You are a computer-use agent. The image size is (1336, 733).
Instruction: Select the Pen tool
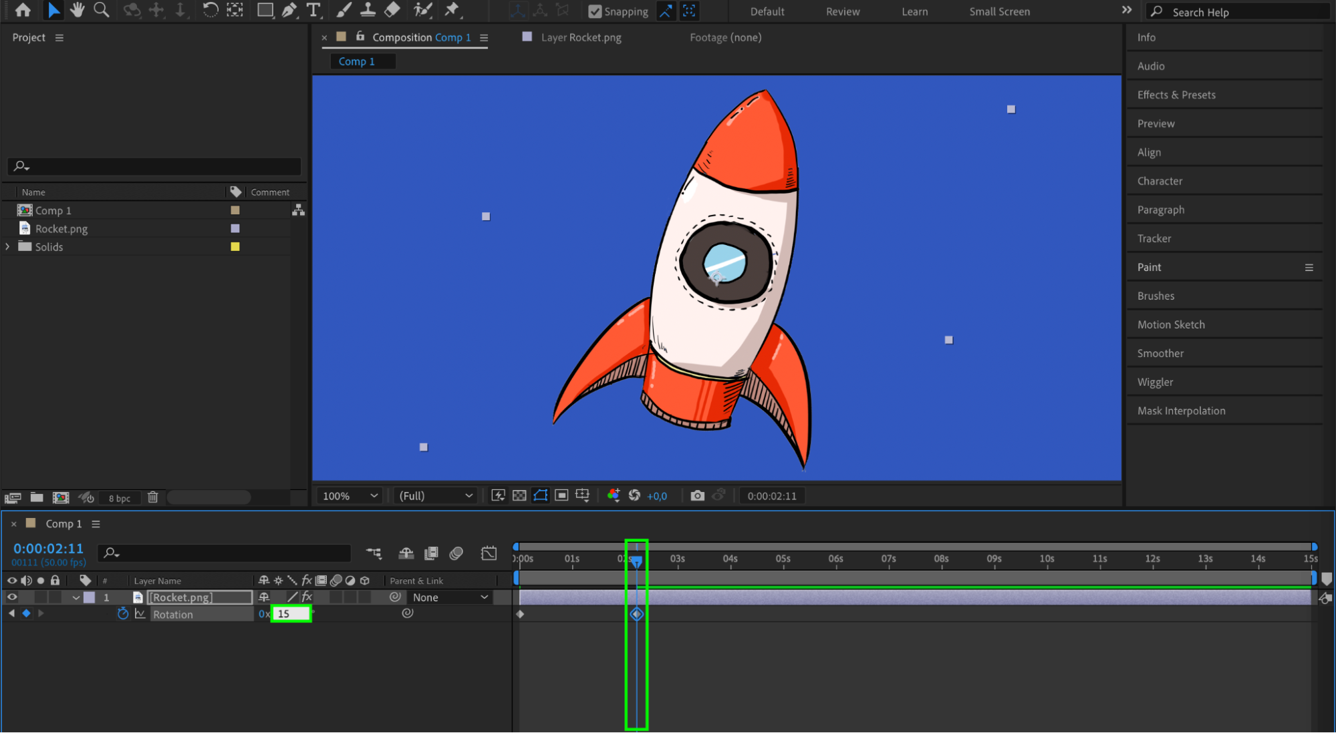(x=289, y=10)
